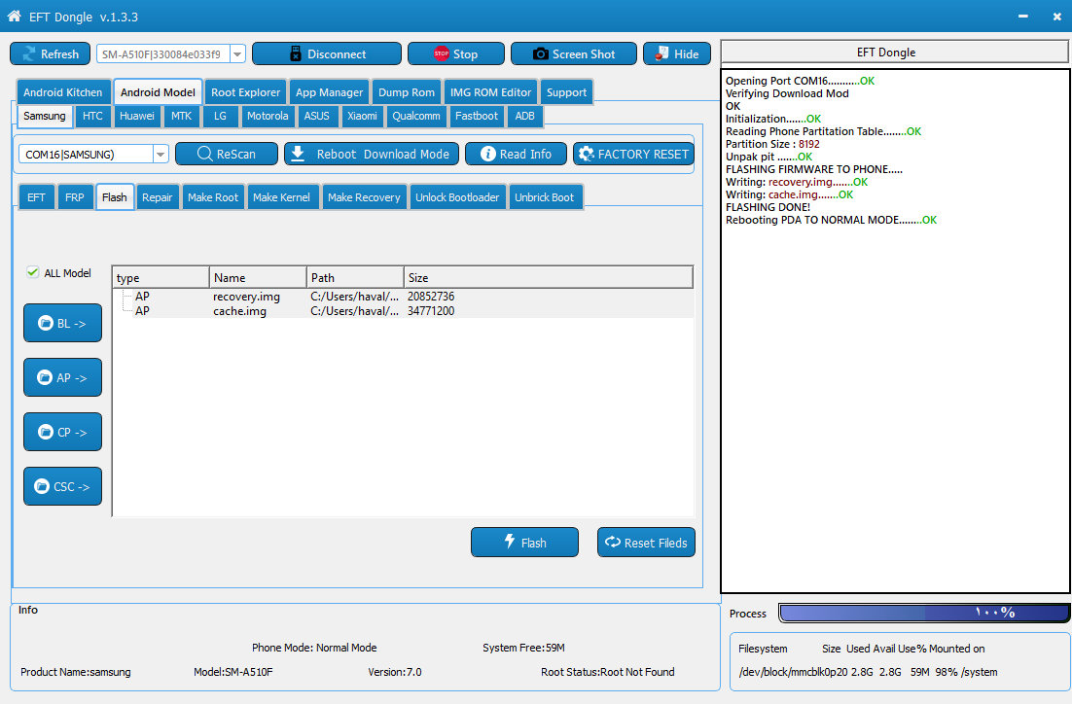Open the Unlock Bootloader sub-tab
Image resolution: width=1072 pixels, height=704 pixels.
pos(457,197)
